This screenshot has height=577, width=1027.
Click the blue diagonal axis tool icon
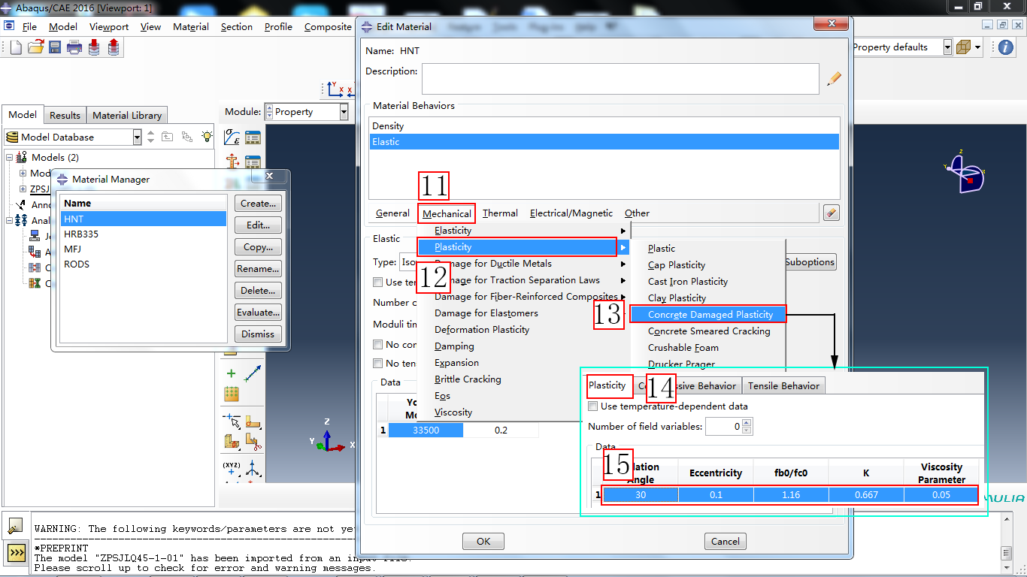pos(253,373)
